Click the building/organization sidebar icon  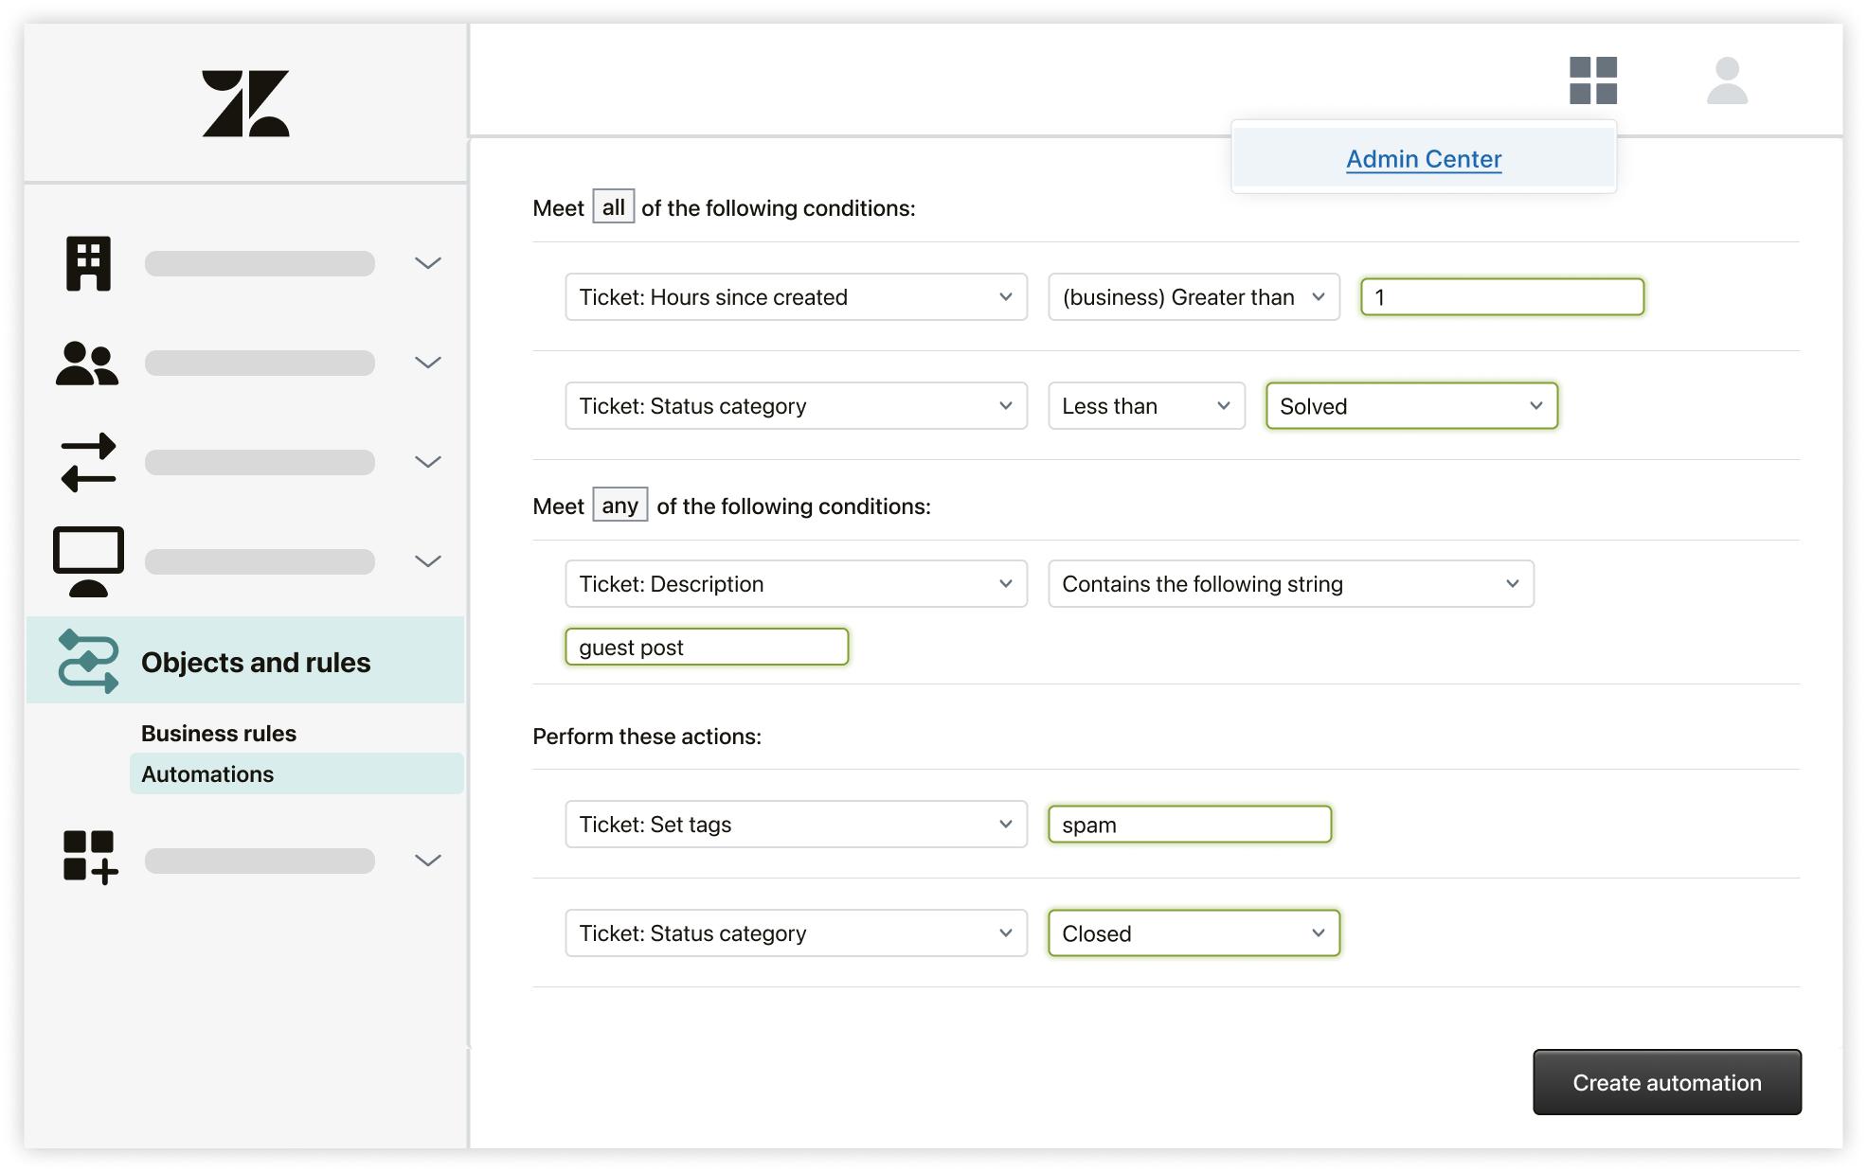88,262
